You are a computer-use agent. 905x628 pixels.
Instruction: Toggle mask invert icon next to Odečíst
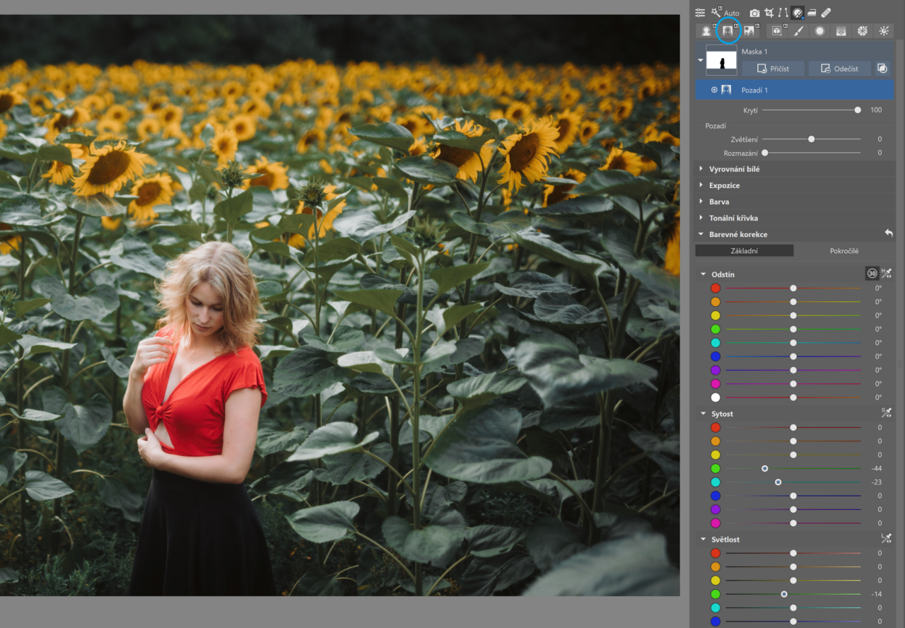click(x=882, y=69)
